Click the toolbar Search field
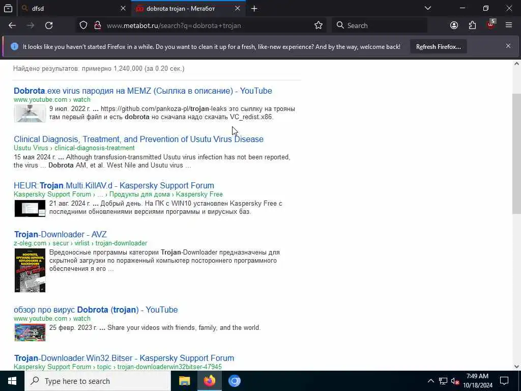This screenshot has width=521, height=391. click(x=380, y=25)
